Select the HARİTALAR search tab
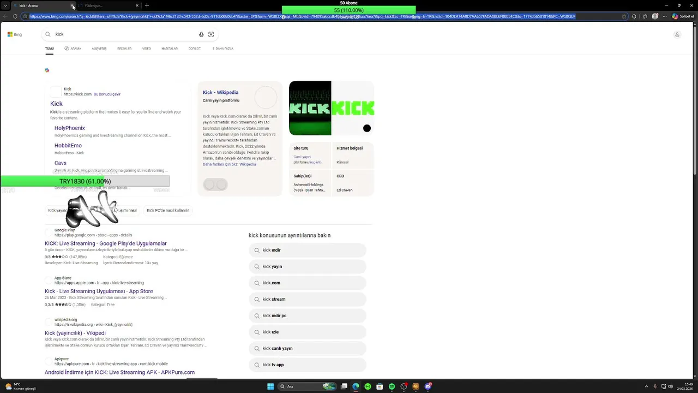The image size is (698, 393). click(x=170, y=49)
